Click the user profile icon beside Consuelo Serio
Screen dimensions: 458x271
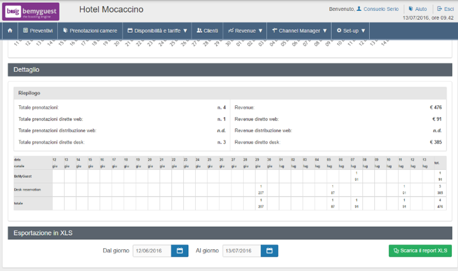tap(359, 9)
